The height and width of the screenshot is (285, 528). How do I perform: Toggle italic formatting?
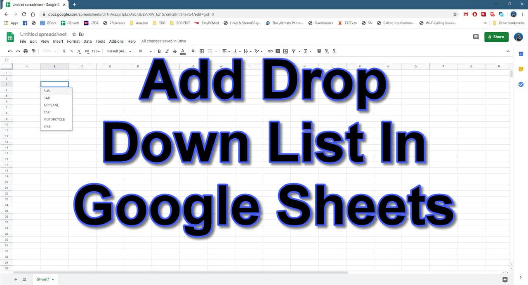(x=167, y=51)
